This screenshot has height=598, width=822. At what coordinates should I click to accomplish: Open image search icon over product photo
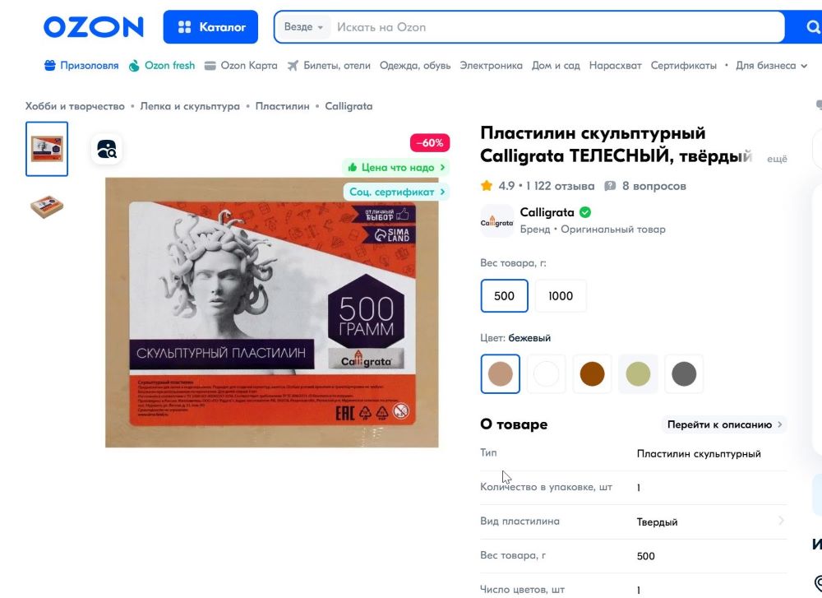point(107,150)
